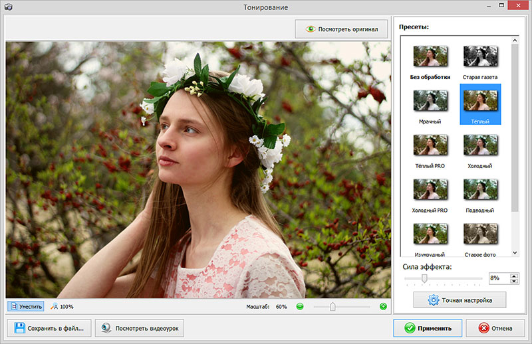Screen dimensions: 532x344
Task: Click the effect strength percentage field
Action: tap(499, 278)
